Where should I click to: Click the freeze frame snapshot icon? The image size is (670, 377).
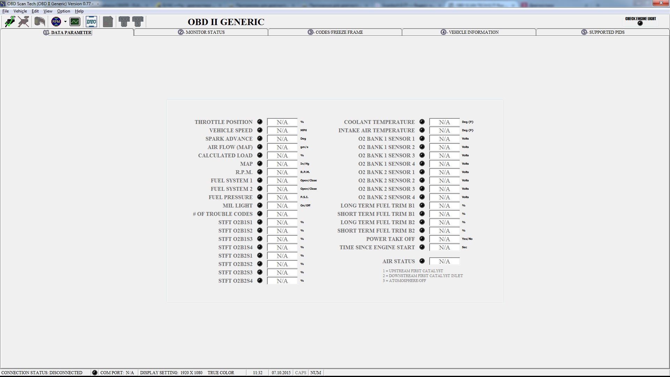(40, 21)
